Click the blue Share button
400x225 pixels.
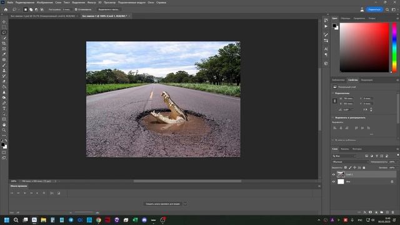pos(374,9)
